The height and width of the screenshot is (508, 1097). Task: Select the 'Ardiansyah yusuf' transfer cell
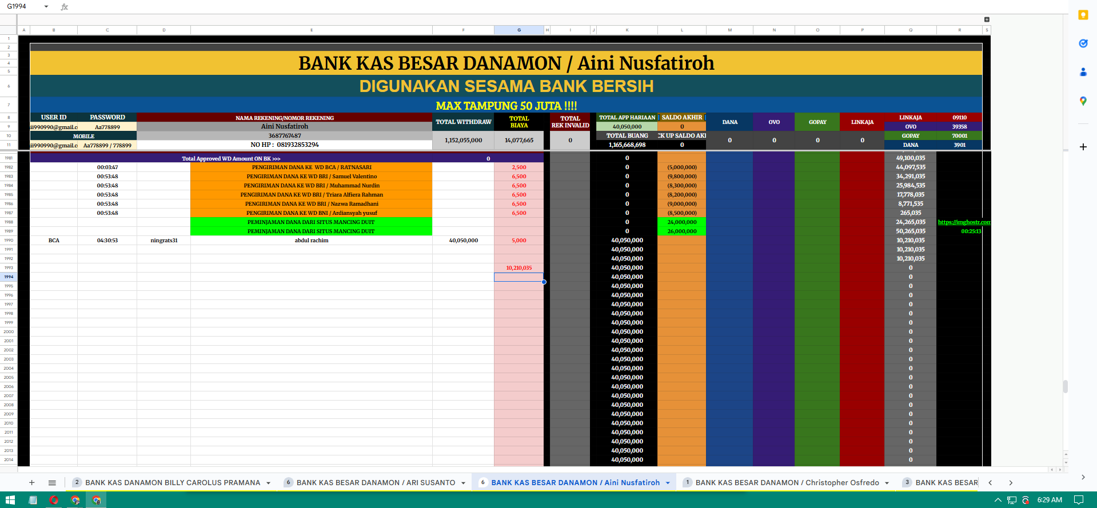pos(312,213)
